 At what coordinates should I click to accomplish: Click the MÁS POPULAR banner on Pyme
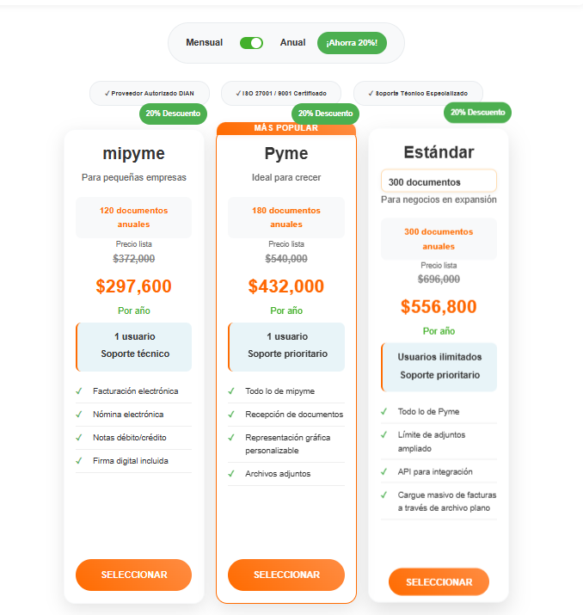(x=285, y=129)
